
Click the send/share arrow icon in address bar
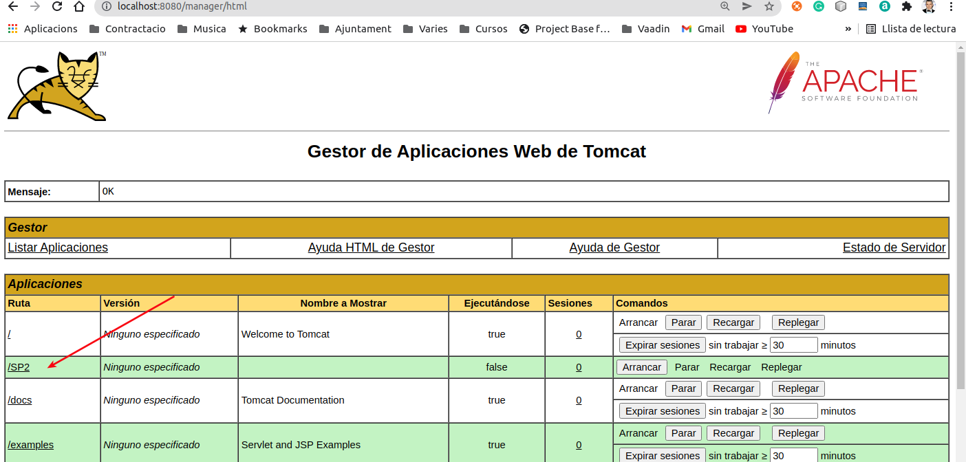[747, 6]
